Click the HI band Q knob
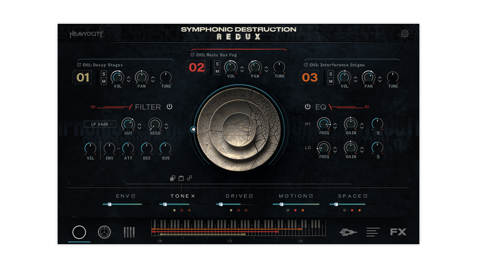This screenshot has height=268, width=477. (378, 124)
